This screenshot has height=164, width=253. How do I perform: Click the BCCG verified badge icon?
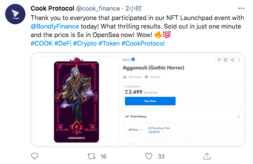click(133, 59)
